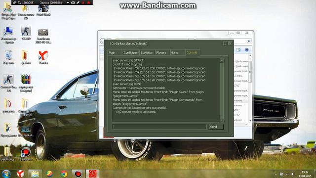Click the Send button in console
This screenshot has width=316, height=178.
click(216, 127)
